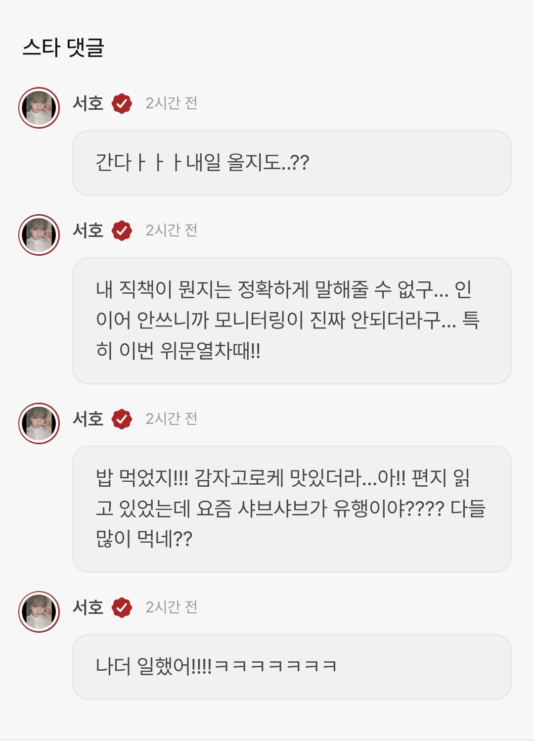The width and height of the screenshot is (534, 741).
Task: Select the 간다ㅏㅏㅏ내일 올지도 comment bubble
Action: click(292, 163)
